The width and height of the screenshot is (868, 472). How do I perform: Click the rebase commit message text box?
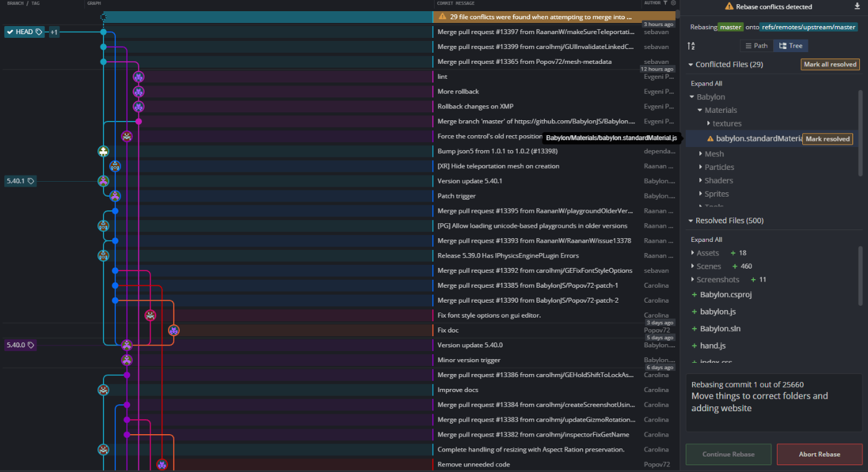pyautogui.click(x=774, y=402)
